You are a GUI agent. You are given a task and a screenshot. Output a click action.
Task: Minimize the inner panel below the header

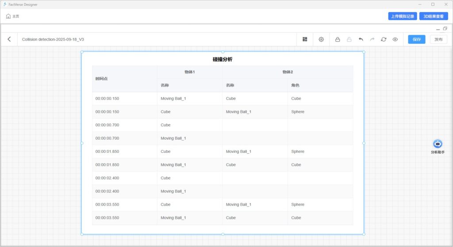point(438,29)
